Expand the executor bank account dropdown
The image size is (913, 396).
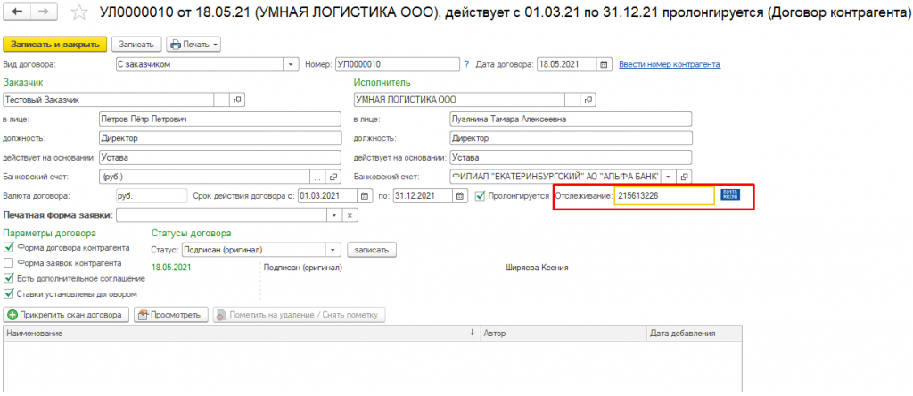[x=669, y=176]
